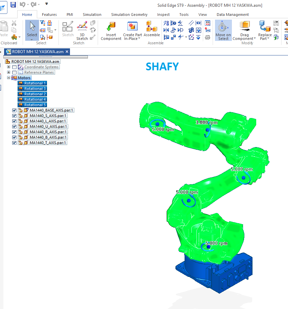Screen dimensions: 288x309
Task: Open the dropdown arrow under Select
Action: (x=32, y=40)
